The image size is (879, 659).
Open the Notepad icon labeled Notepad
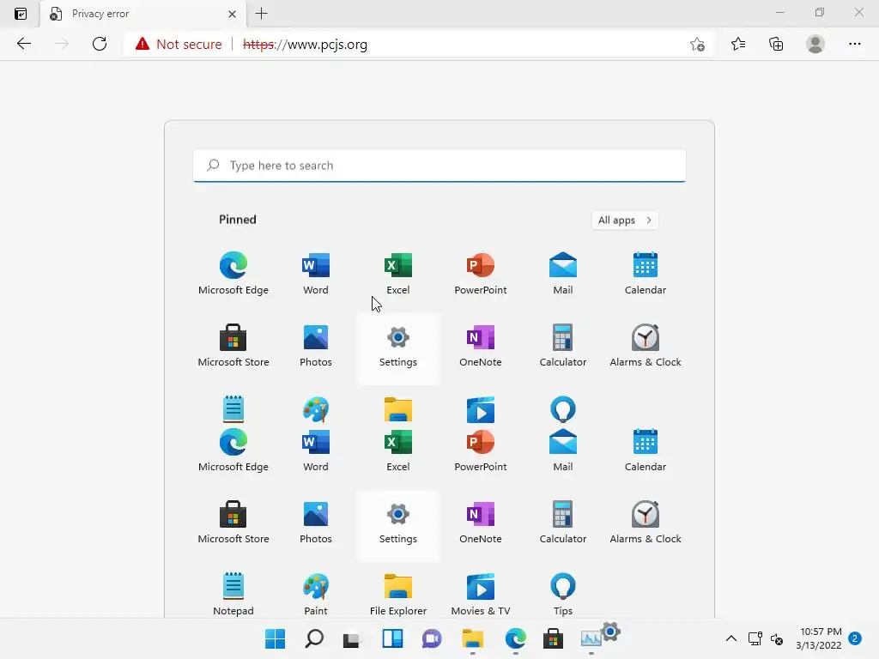point(233,594)
